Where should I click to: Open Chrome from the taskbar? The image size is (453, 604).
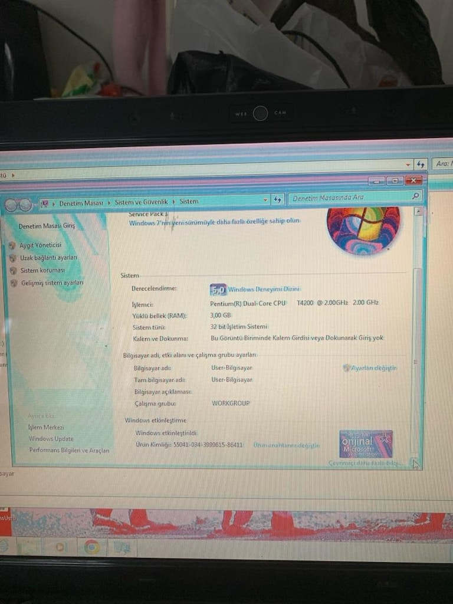coord(91,547)
